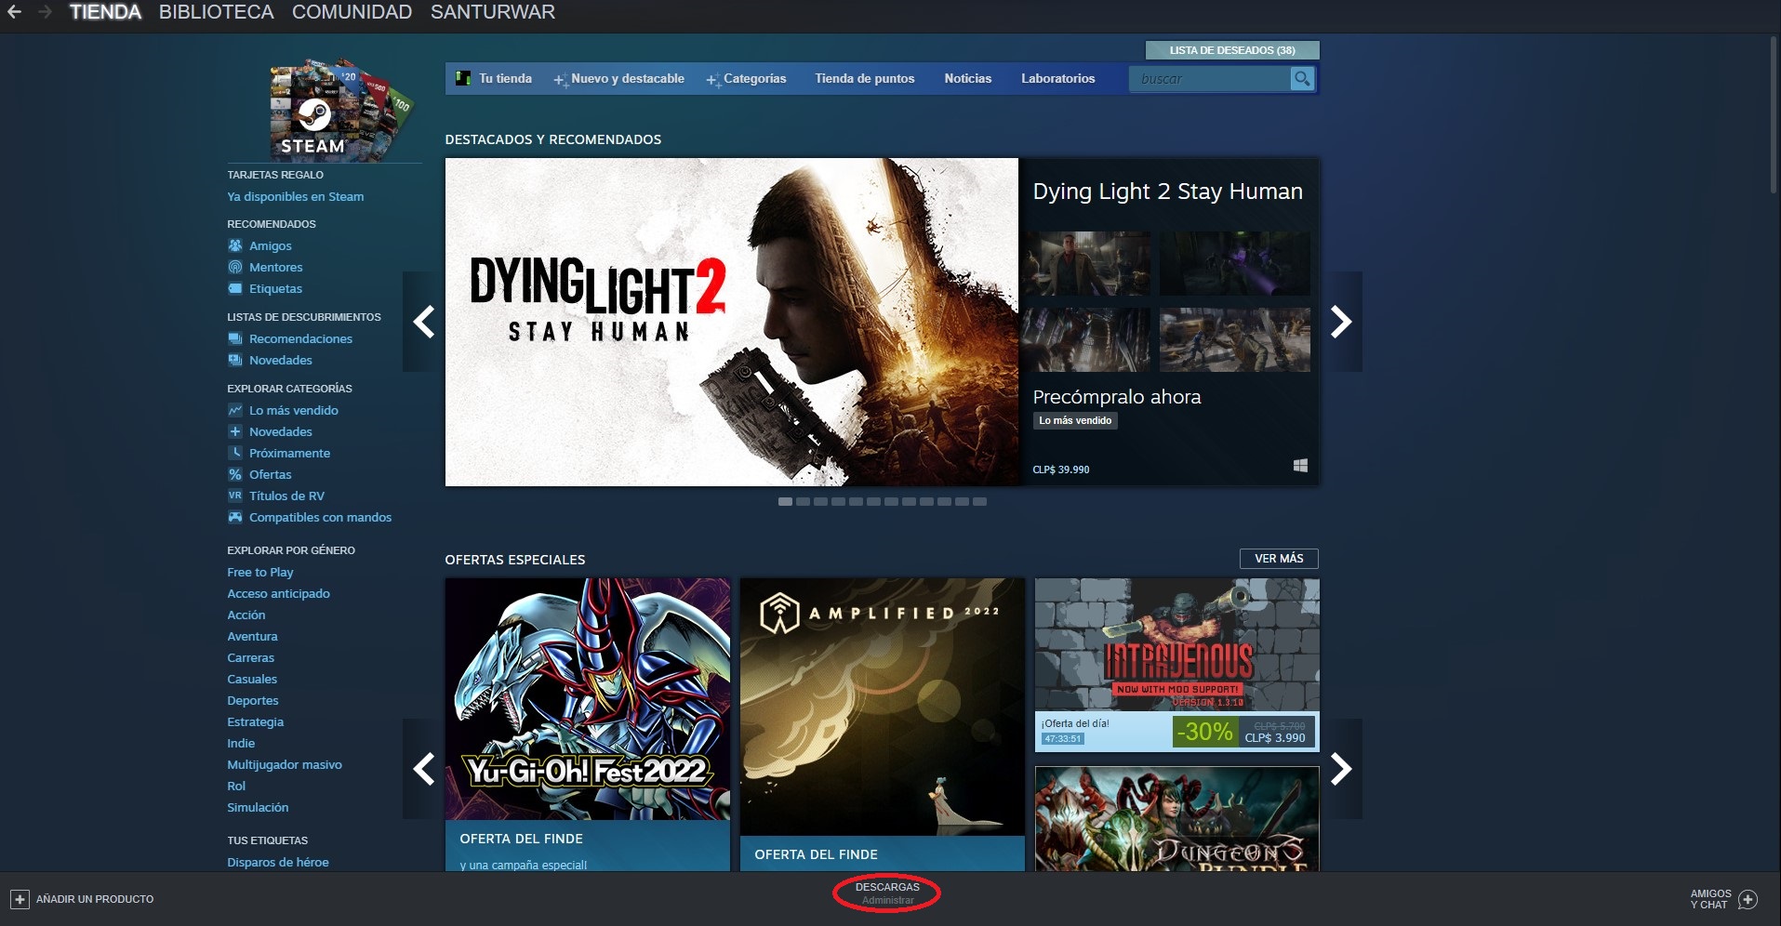Click the Lo más vendido tag on Dying Light 2
Screen dimensions: 1781x926
tap(1075, 420)
